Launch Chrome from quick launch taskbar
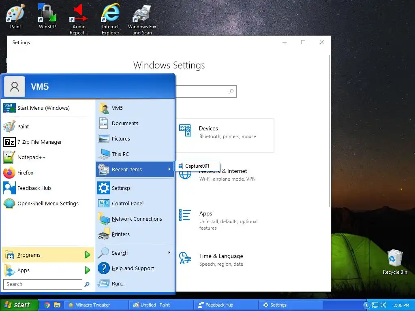This screenshot has width=415, height=311. coord(47,305)
